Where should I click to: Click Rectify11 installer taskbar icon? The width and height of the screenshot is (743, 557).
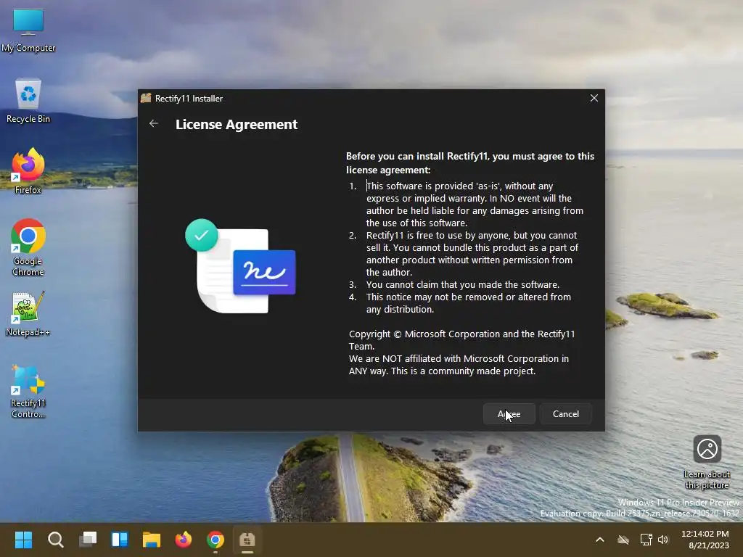tap(247, 540)
